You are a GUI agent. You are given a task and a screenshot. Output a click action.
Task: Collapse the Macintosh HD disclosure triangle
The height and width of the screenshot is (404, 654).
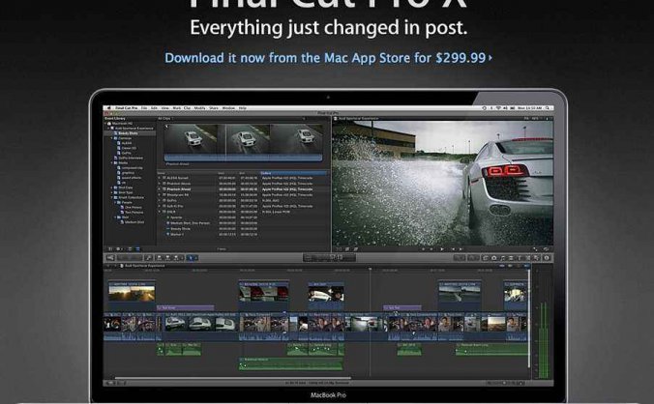(x=105, y=124)
